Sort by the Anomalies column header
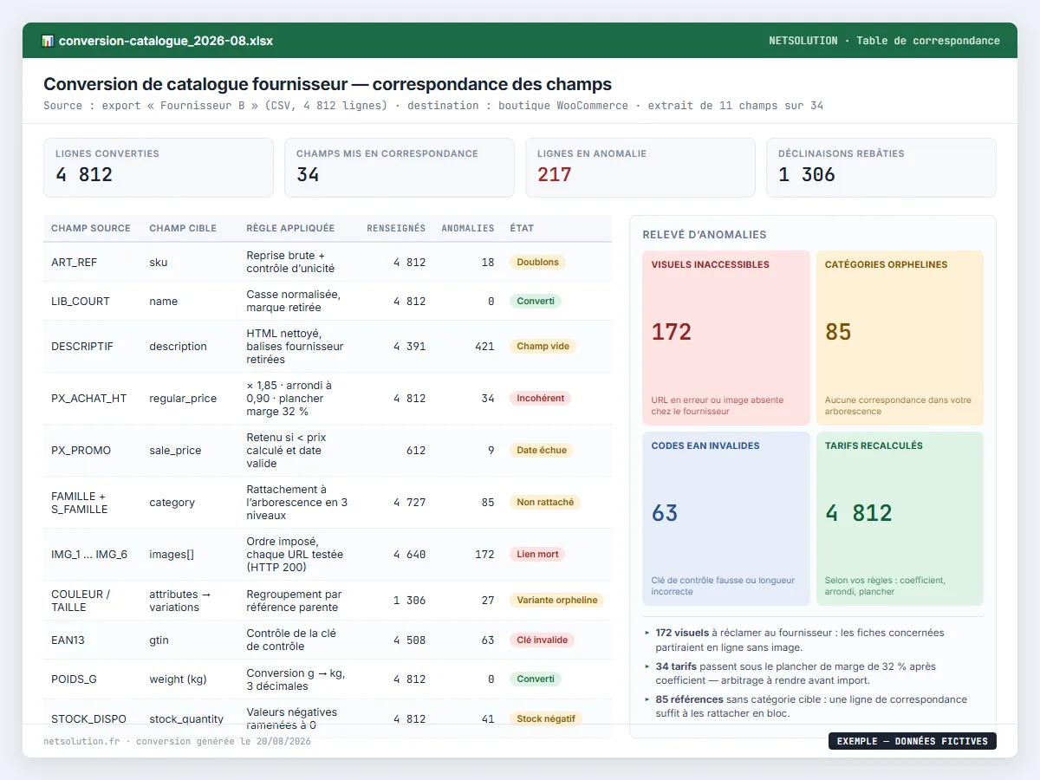 (468, 228)
